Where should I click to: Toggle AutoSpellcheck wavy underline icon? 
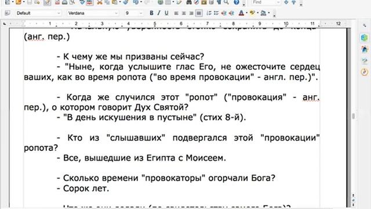pos(89,2)
